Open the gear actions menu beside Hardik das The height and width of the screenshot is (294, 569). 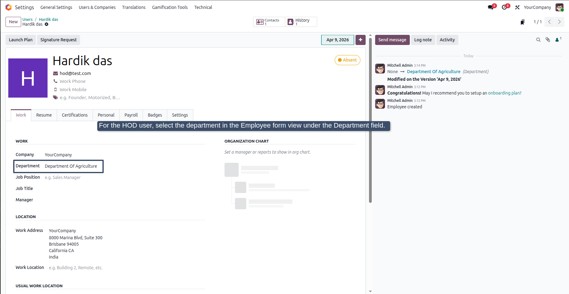47,24
